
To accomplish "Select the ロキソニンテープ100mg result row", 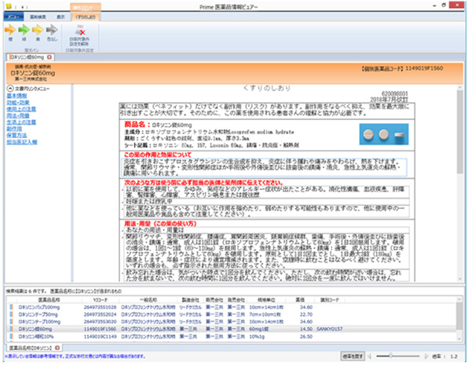I will [232, 322].
